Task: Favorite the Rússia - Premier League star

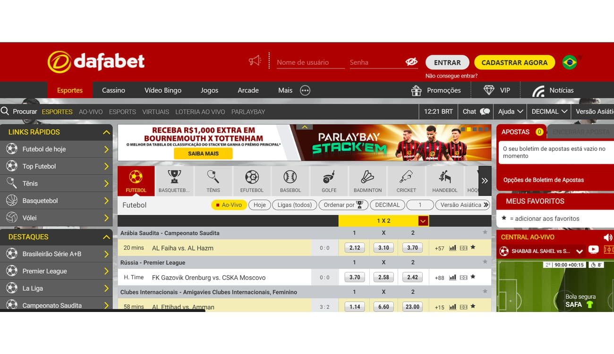Action: pyautogui.click(x=485, y=262)
